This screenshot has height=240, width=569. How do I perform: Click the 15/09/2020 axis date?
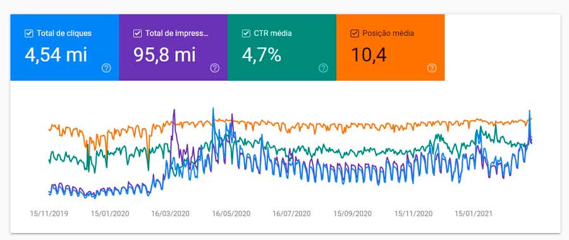click(352, 213)
